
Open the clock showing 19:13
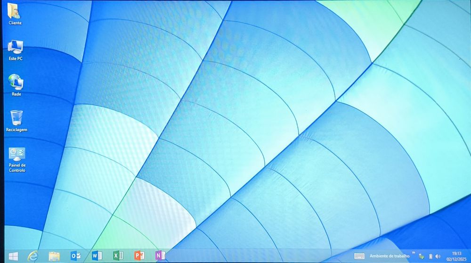[456, 256]
